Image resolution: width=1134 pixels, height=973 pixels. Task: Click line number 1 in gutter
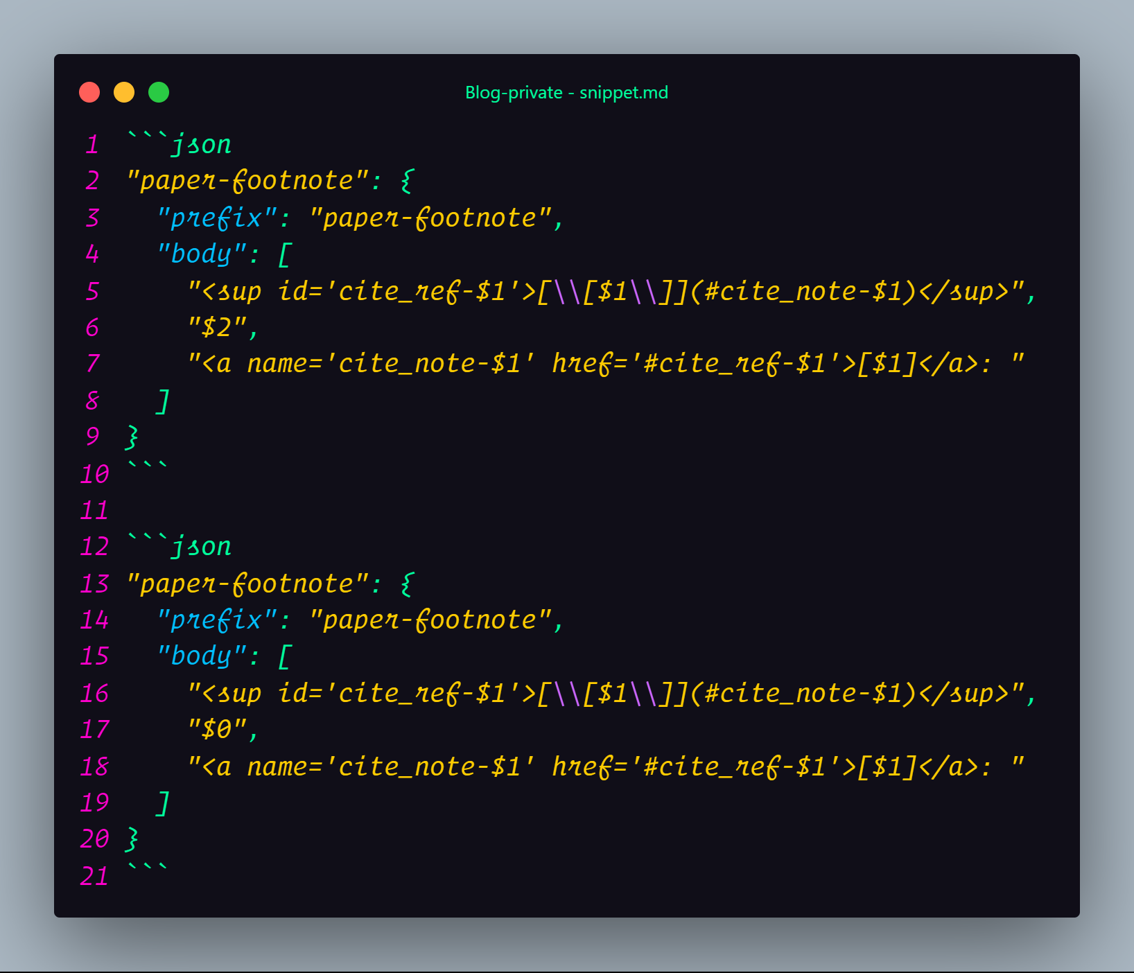coord(92,145)
